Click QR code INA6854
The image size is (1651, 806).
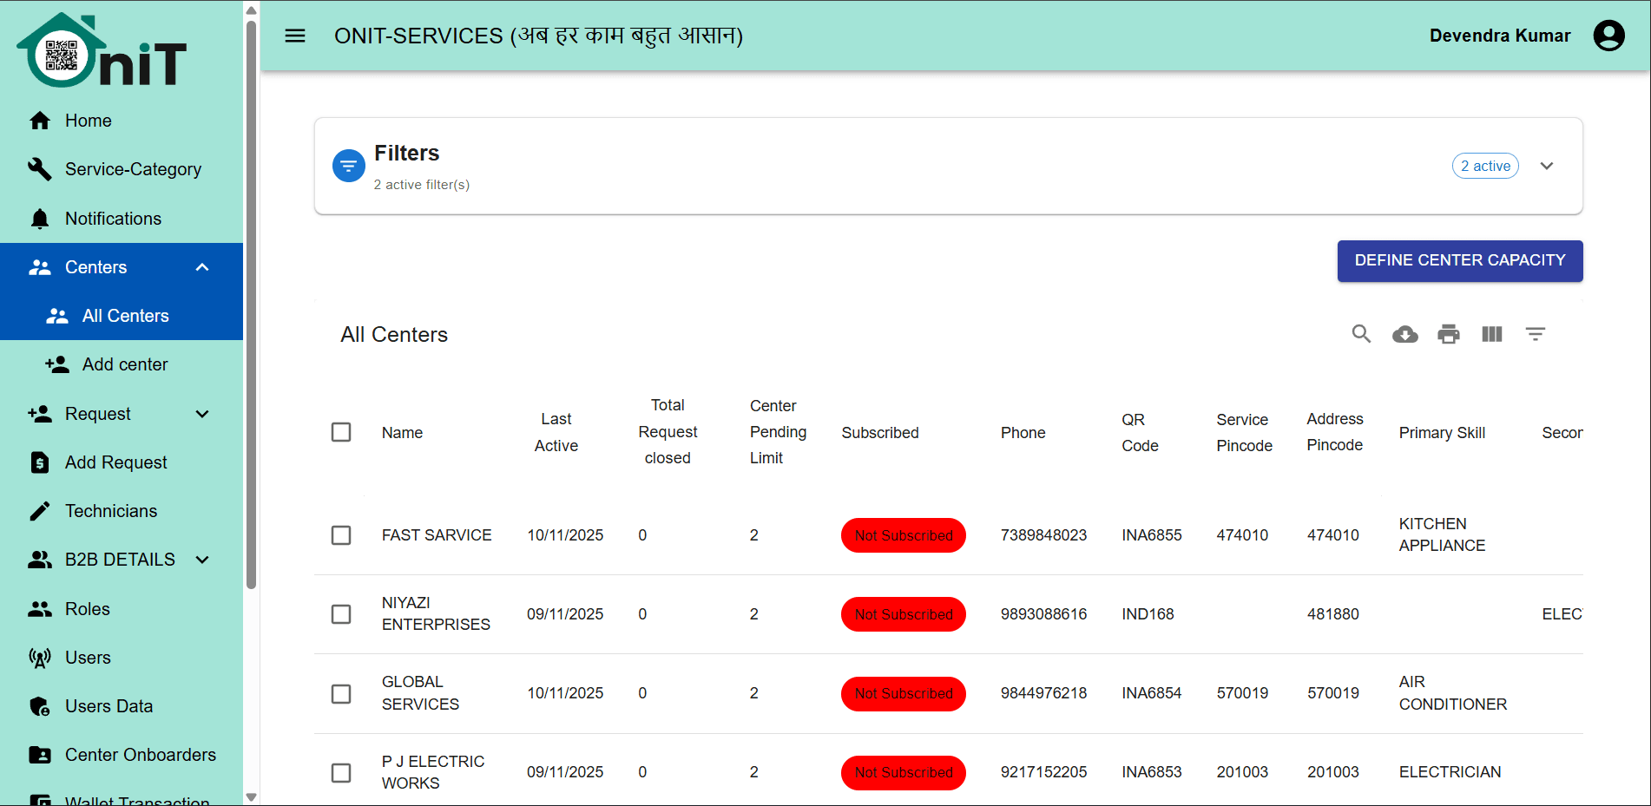(x=1151, y=693)
